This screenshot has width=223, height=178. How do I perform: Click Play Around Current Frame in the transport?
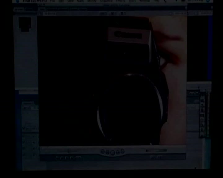tap(118, 152)
